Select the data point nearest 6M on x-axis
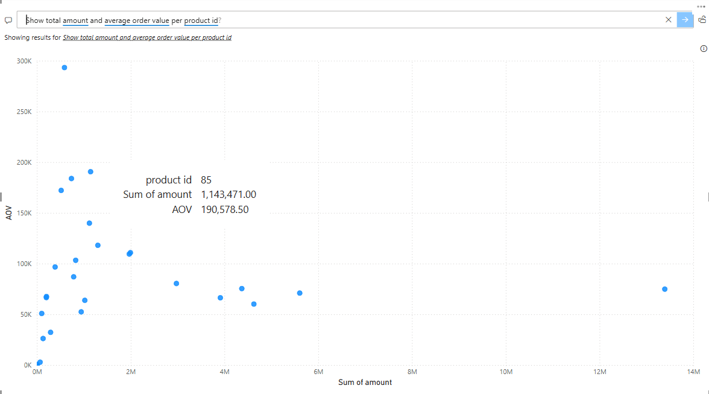This screenshot has height=394, width=709. pyautogui.click(x=300, y=293)
